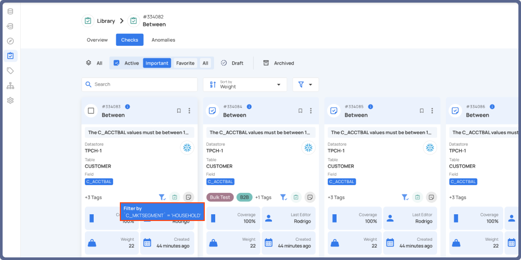Bookmark check #334083
Viewport: 521px width, 260px height.
click(179, 111)
